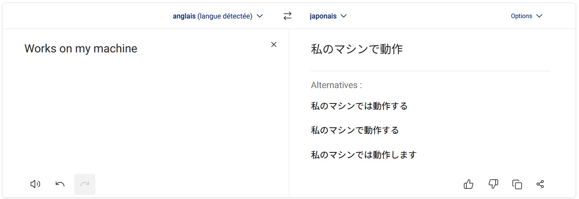This screenshot has height=199, width=579.
Task: Open the anglais source language selector
Action: pos(218,16)
